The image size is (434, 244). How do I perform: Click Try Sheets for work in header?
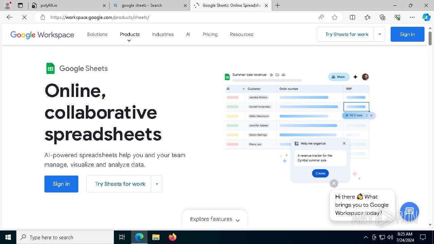346,34
